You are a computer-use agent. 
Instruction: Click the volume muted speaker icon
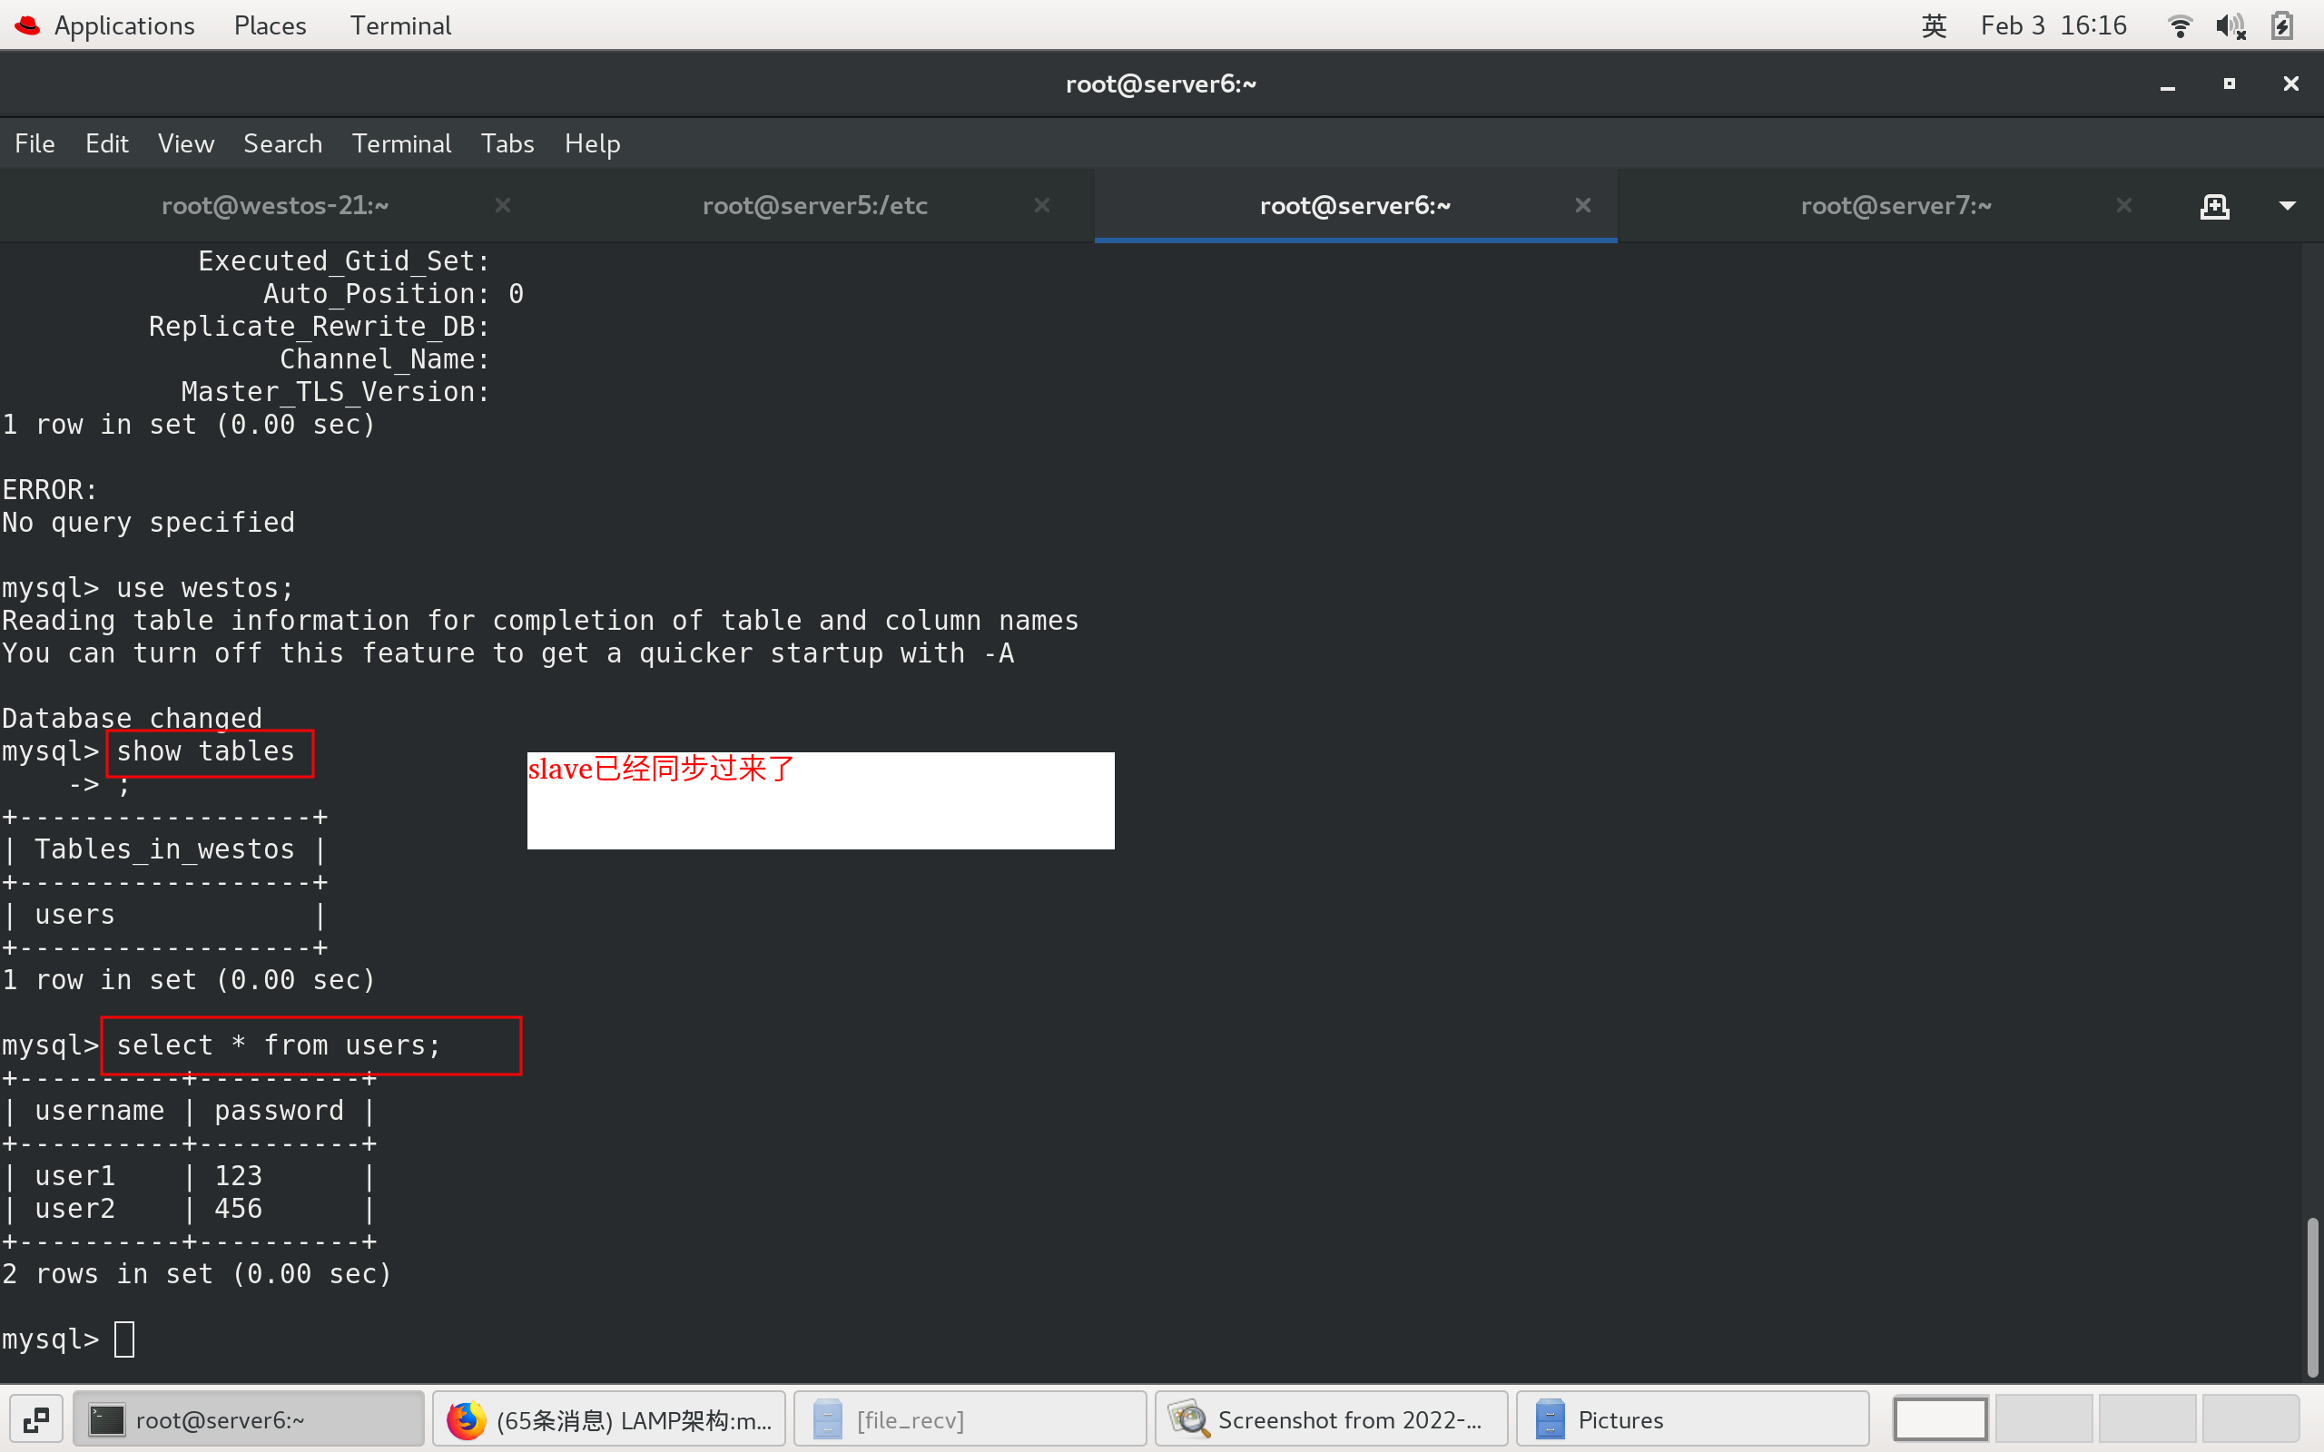coord(2230,26)
